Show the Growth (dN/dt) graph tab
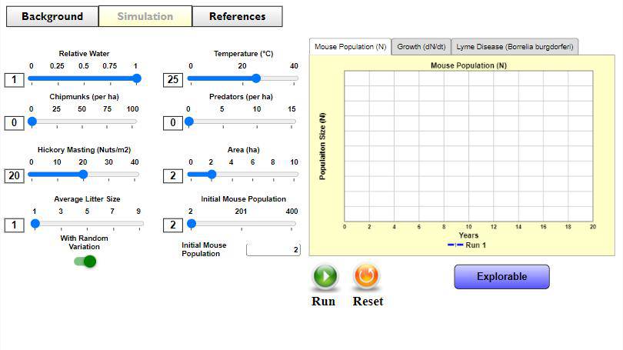Image resolution: width=623 pixels, height=350 pixels. tap(420, 47)
